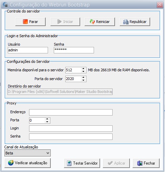This screenshot has height=172, width=165.
Task: Click the red stop icon on Parar
Action: pyautogui.click(x=25, y=22)
